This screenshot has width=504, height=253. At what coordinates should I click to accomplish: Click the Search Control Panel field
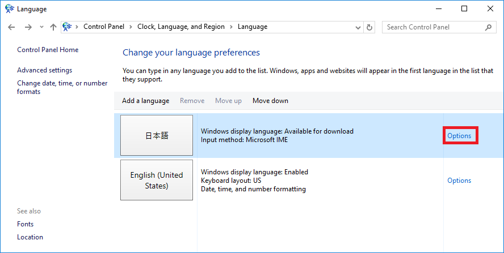(x=434, y=27)
